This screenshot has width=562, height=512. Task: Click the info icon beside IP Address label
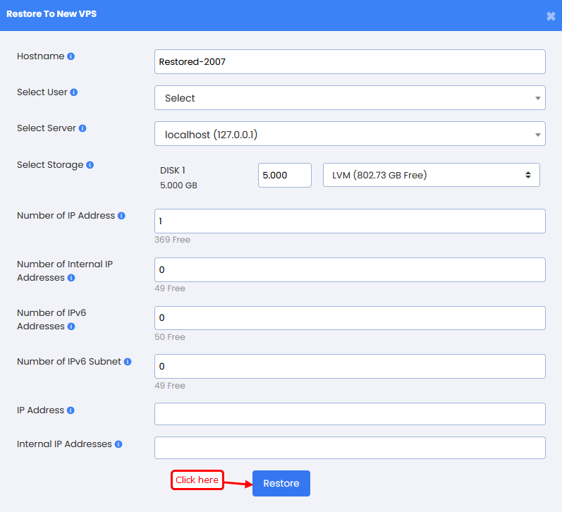click(71, 410)
